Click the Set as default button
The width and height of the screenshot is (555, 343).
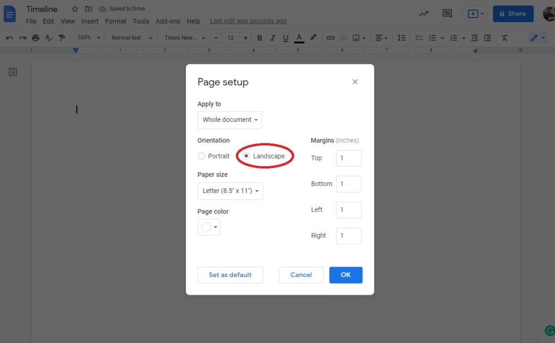tap(230, 275)
